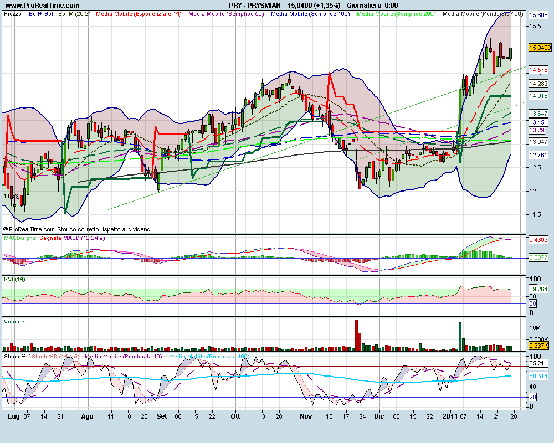Click the 15,0400 (+1,35%) price in the header
Screen dimensions: 554x443
pos(314,6)
